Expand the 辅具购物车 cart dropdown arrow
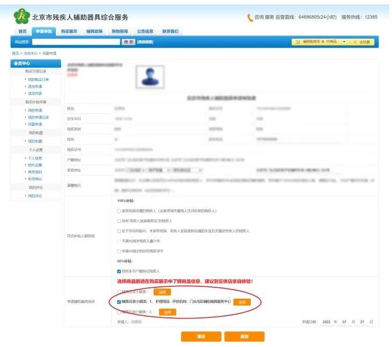Viewport: 392px width, 347px height. tap(344, 41)
